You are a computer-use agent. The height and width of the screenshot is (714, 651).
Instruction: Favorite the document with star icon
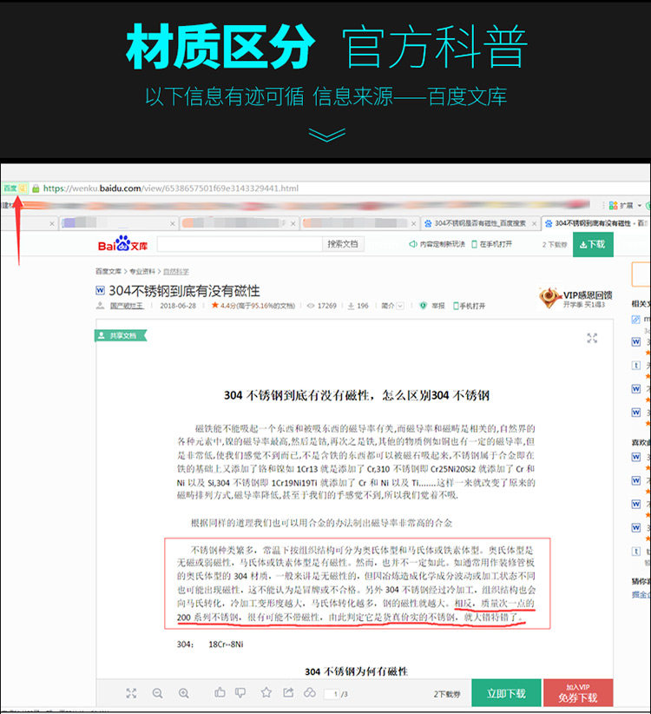point(266,692)
